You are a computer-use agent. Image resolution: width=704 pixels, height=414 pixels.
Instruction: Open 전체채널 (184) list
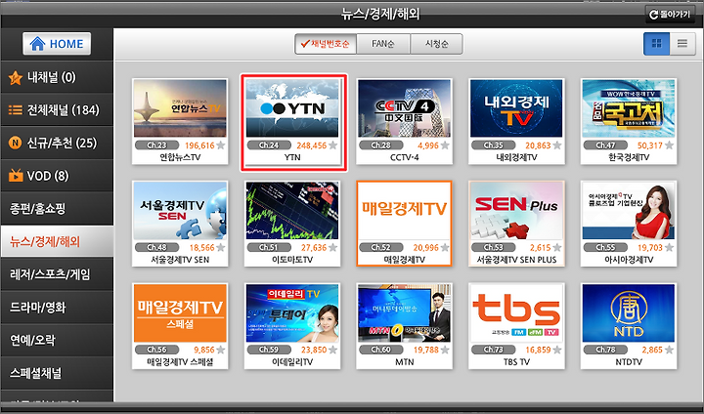click(x=57, y=110)
